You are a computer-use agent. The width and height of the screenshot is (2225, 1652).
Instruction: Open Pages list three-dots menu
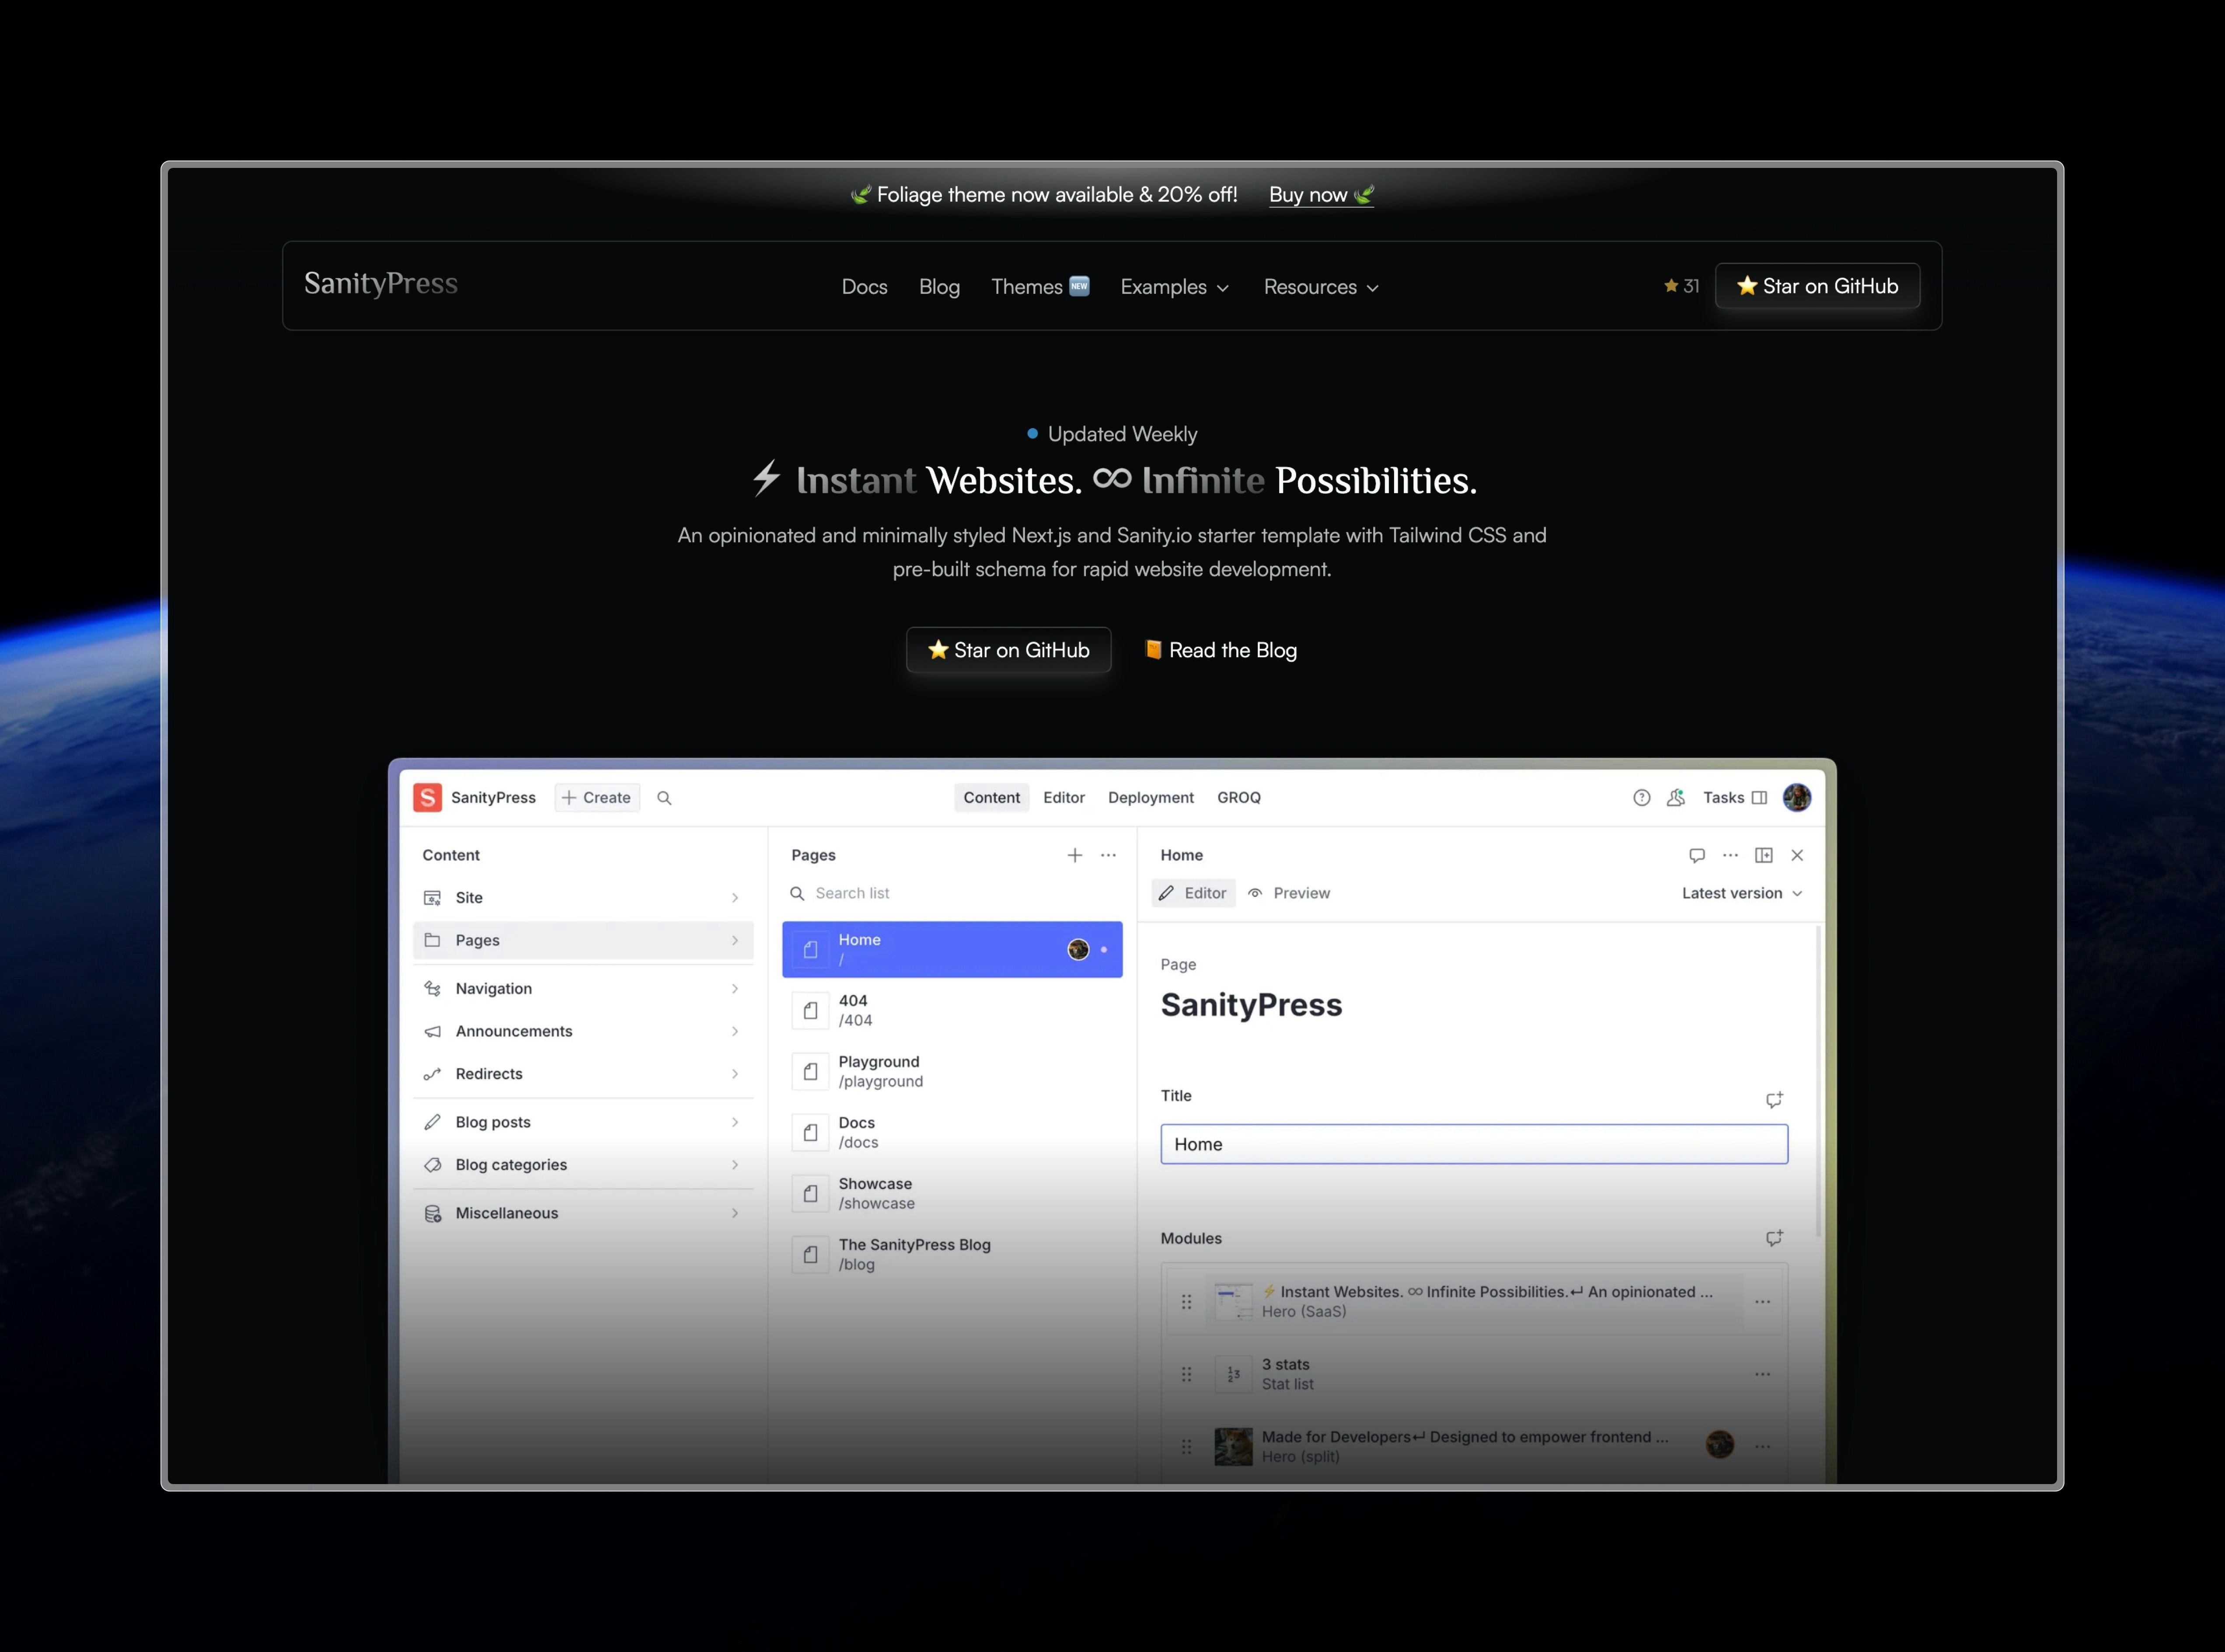(x=1108, y=855)
